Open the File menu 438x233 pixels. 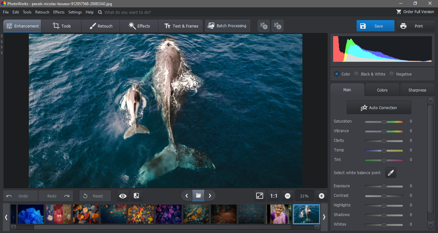click(x=6, y=12)
